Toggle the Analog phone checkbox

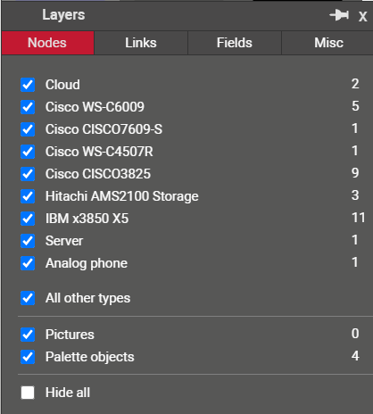(x=28, y=263)
